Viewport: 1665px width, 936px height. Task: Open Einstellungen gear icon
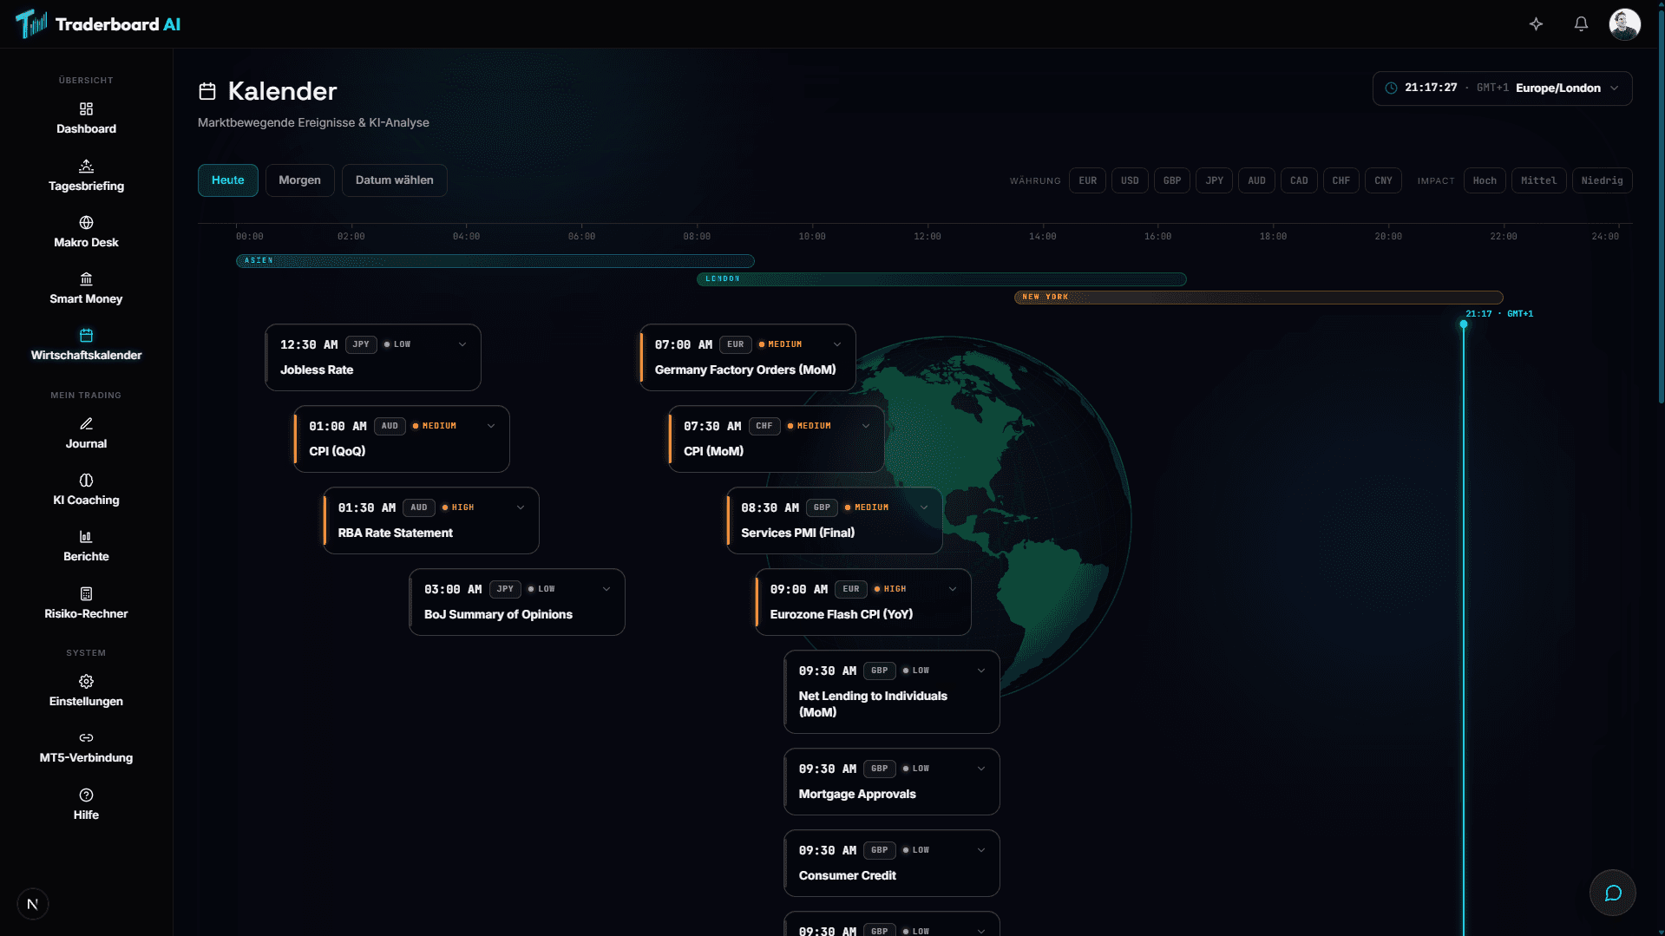[86, 682]
